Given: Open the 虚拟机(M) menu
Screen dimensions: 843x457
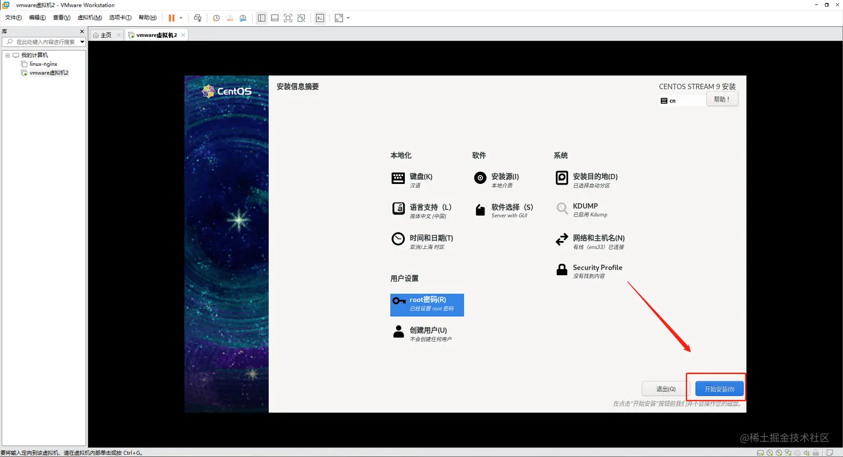Looking at the screenshot, I should (89, 17).
